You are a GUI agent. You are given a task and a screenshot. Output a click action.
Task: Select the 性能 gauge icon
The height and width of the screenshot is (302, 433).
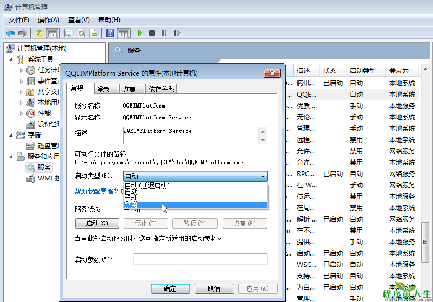pos(31,113)
